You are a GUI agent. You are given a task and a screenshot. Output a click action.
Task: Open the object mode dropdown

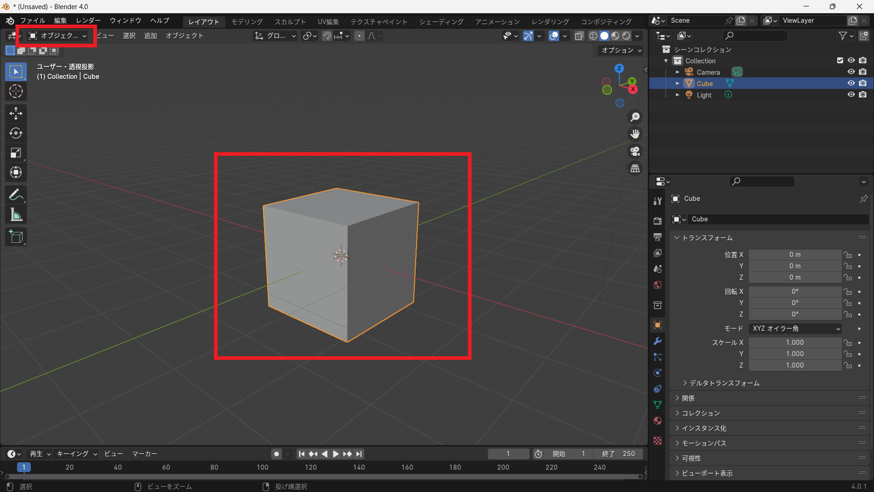coord(57,36)
